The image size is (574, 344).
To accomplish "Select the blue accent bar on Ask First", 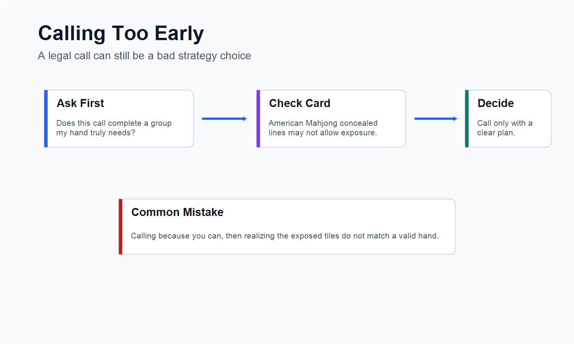I will (x=46, y=118).
